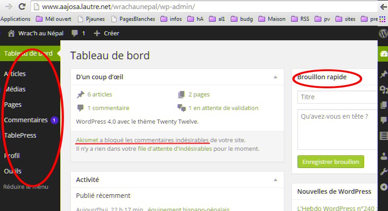
Task: Open the RSS bookmark folder
Action: pos(300,19)
